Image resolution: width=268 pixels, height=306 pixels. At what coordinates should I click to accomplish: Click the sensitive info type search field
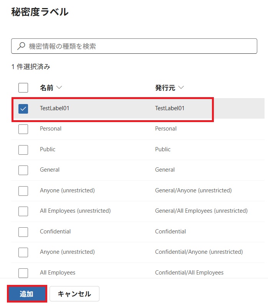point(138,46)
